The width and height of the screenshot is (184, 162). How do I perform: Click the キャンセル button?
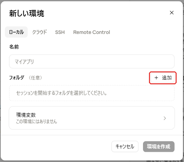[125, 147]
